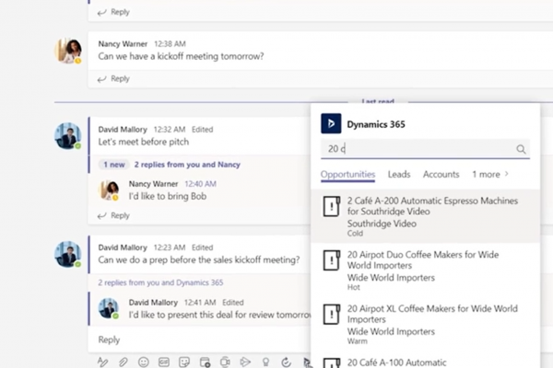553x368 pixels.
Task: Click 'Southridge Video' account name in results
Action: 382,224
